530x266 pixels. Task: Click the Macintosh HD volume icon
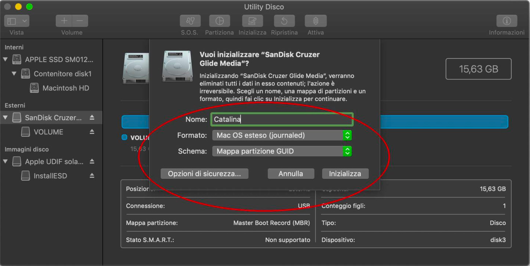[34, 88]
